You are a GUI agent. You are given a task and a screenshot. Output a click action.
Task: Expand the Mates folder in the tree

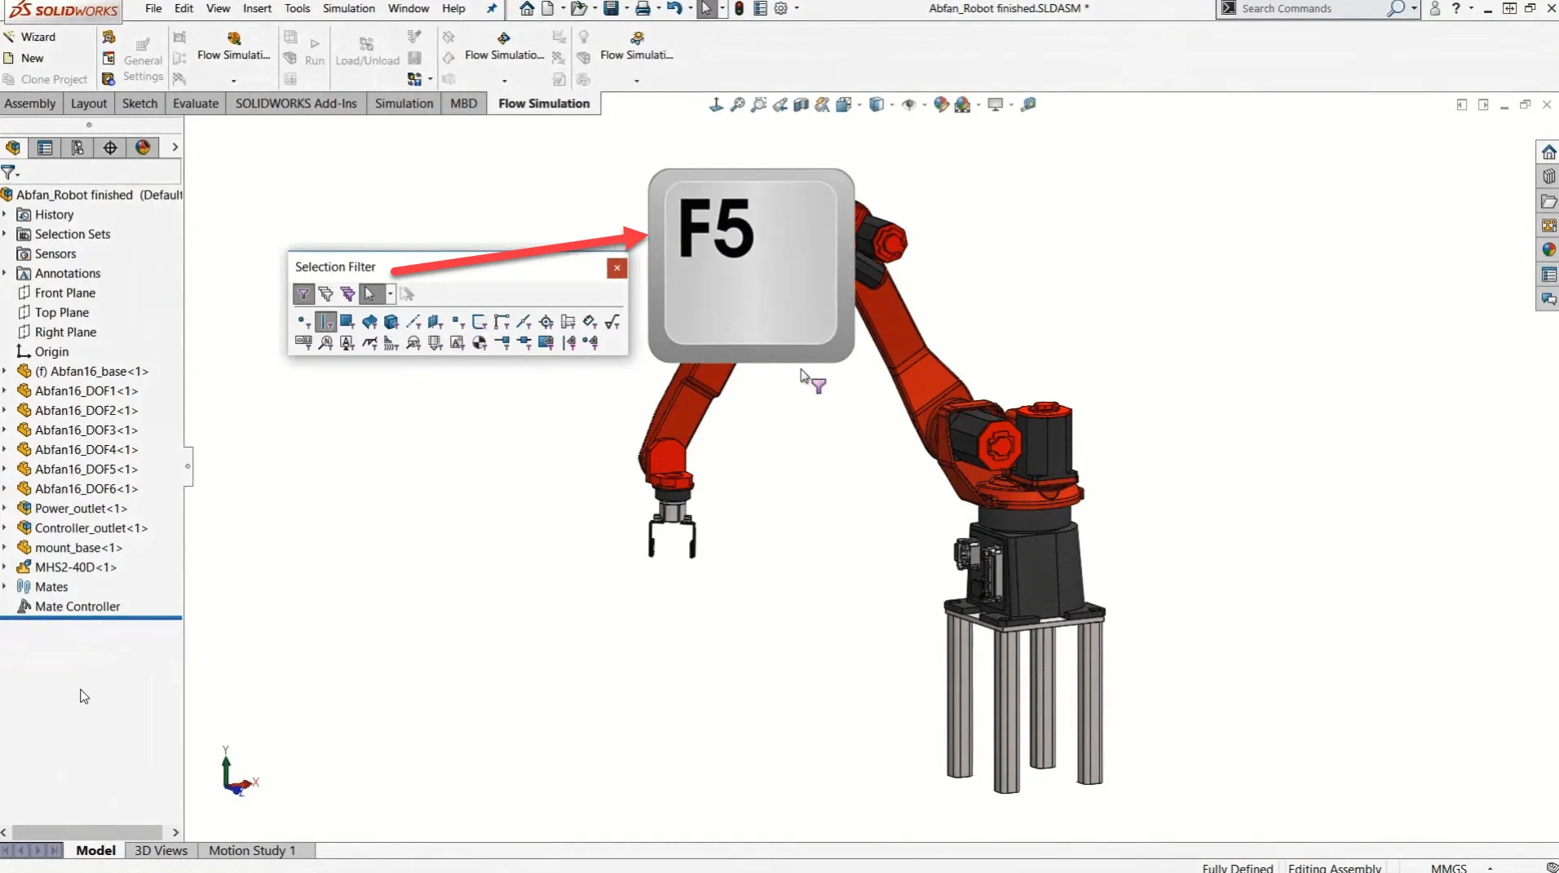[x=6, y=587]
